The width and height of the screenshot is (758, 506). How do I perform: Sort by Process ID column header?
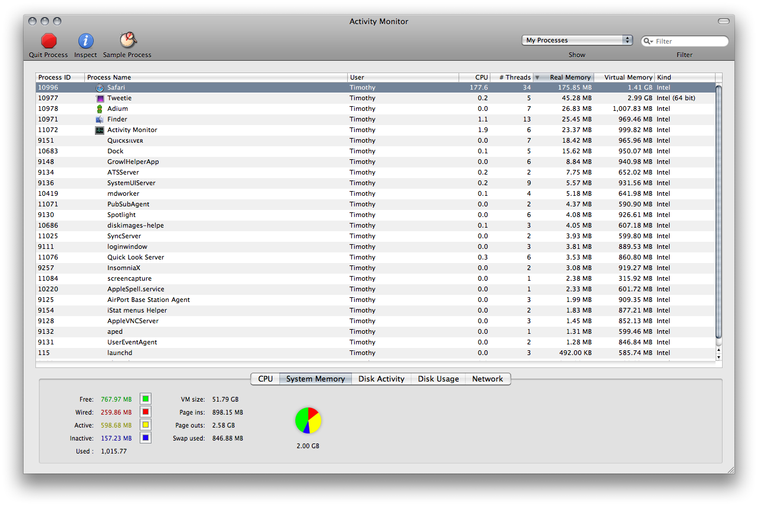[x=60, y=77]
